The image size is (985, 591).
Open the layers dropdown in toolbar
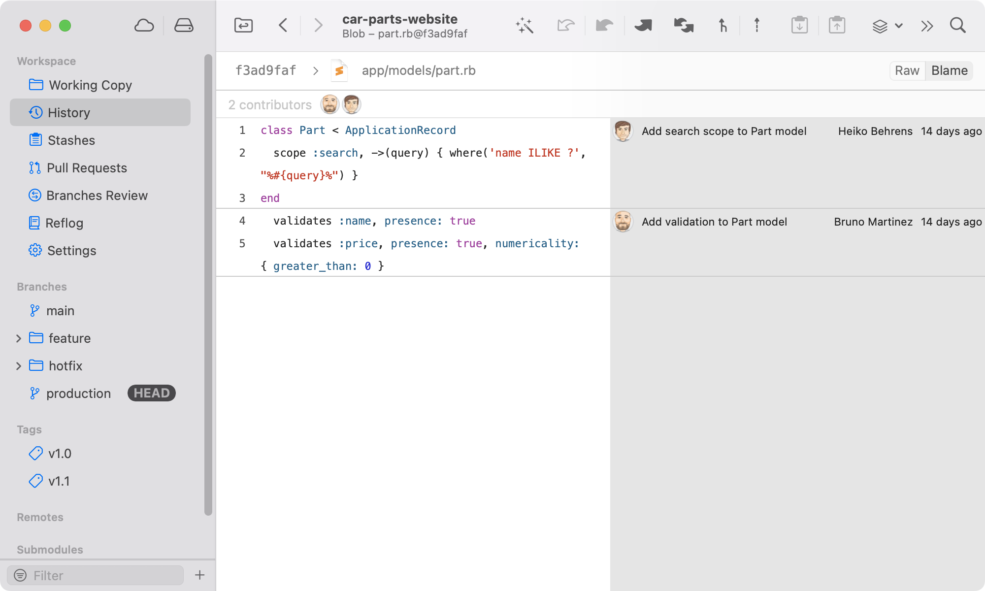coord(886,26)
